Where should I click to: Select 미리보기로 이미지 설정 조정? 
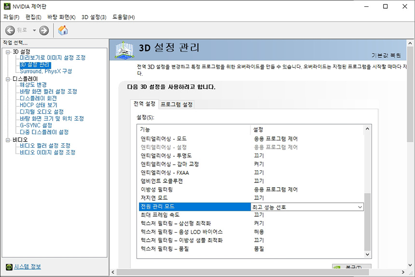[53, 58]
